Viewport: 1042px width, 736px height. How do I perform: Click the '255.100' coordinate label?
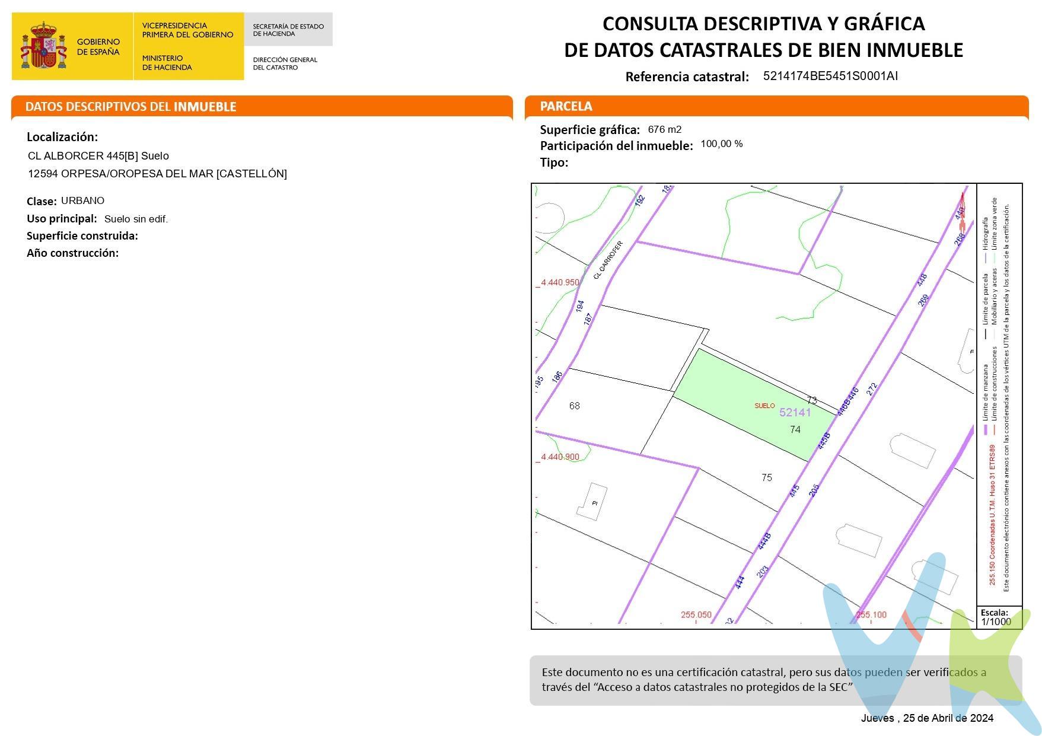pyautogui.click(x=871, y=615)
